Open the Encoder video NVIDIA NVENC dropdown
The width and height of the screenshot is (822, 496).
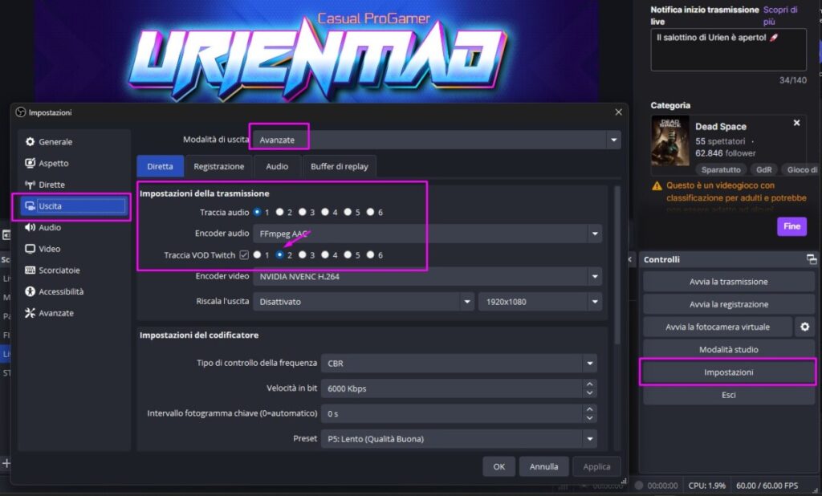click(594, 277)
